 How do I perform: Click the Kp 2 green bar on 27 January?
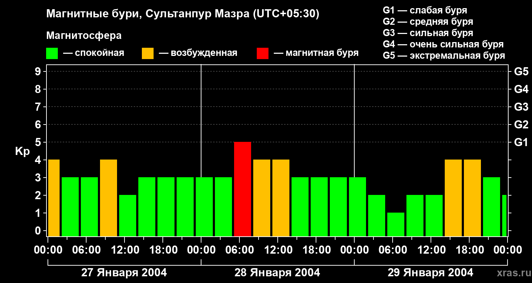coord(128,216)
